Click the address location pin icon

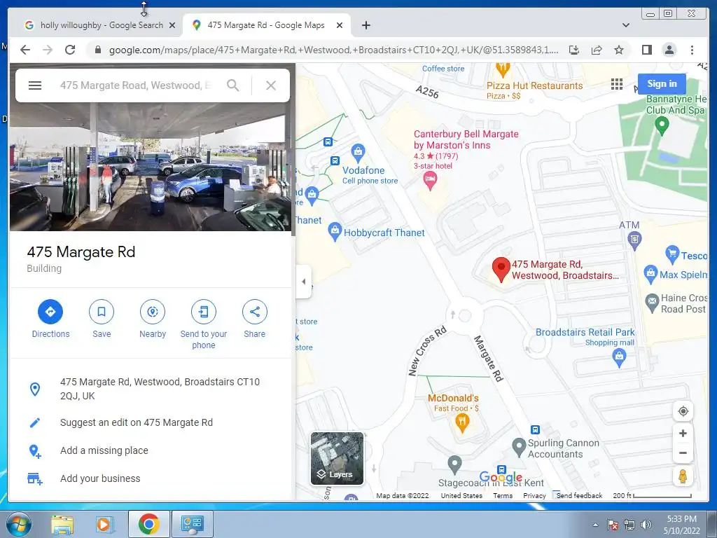pos(35,389)
